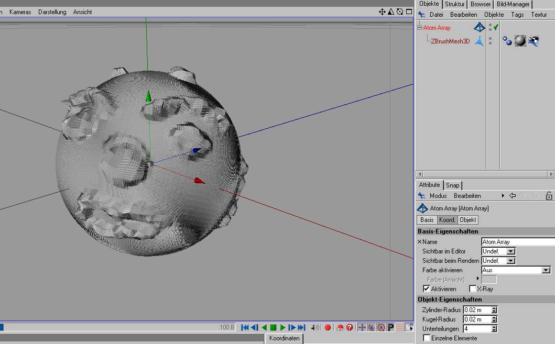This screenshot has height=344, width=555.
Task: Open the Tags menu in object manager
Action: pyautogui.click(x=517, y=15)
